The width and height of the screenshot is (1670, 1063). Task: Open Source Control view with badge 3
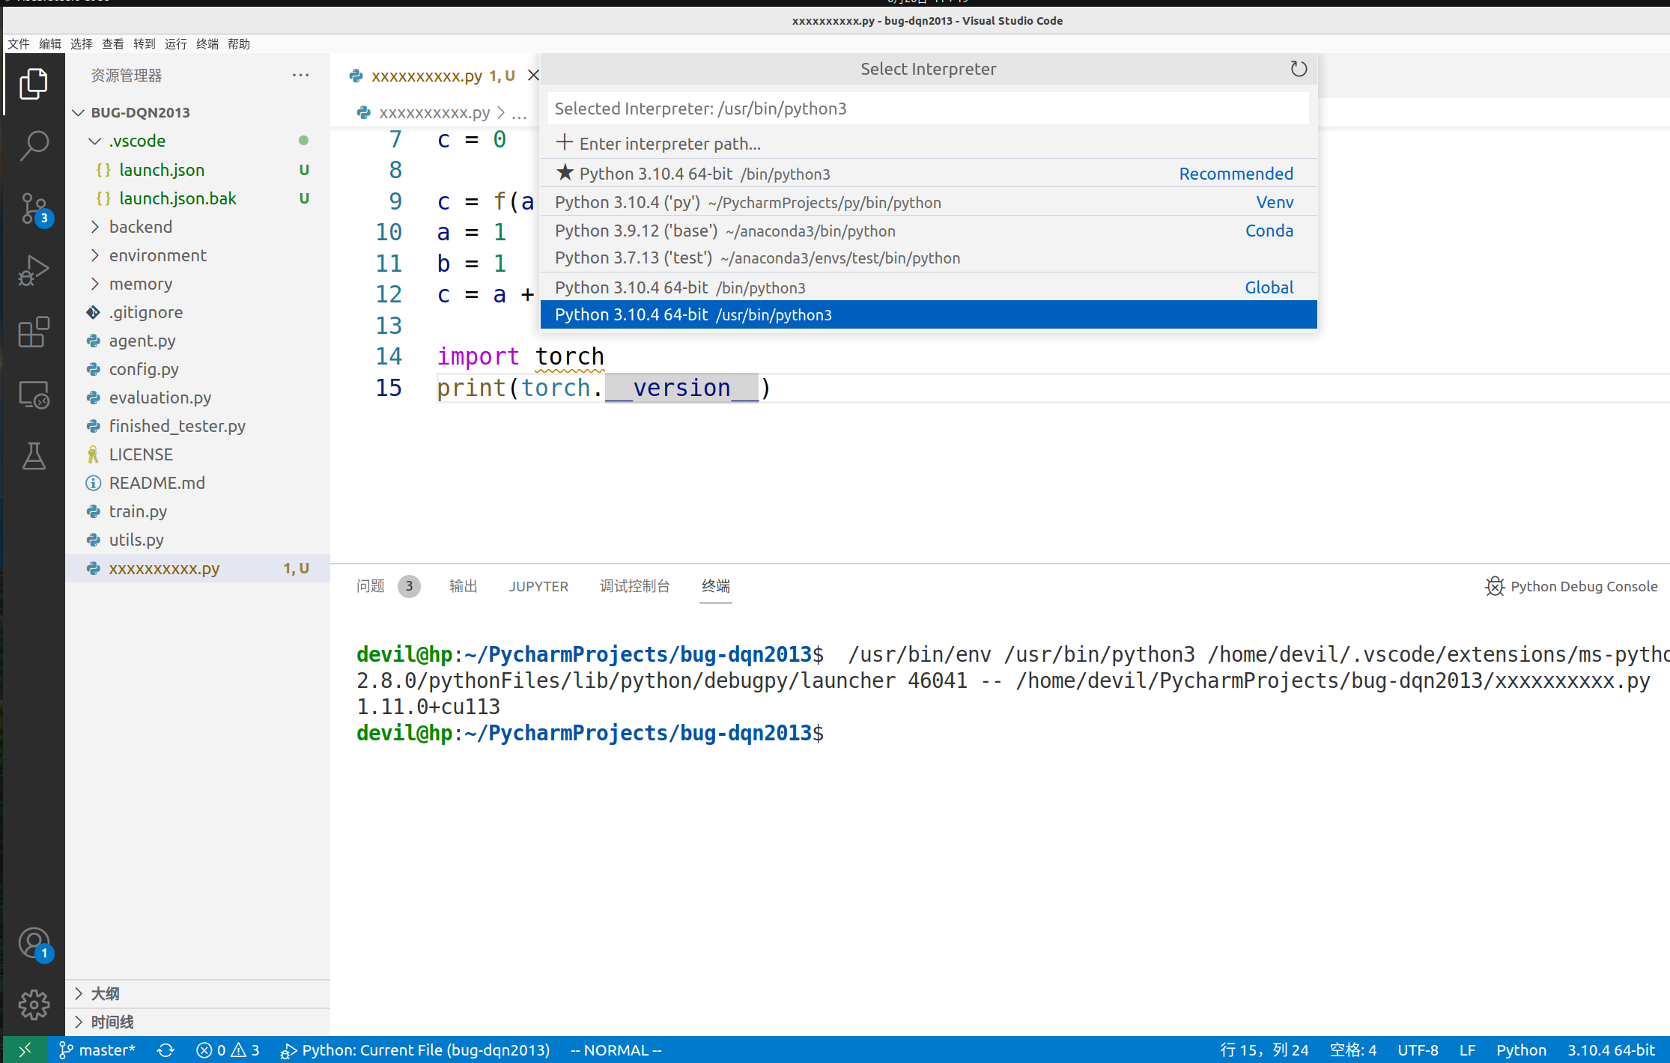coord(34,209)
